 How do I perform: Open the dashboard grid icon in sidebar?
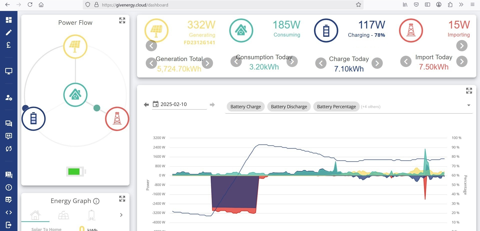[x=9, y=20]
